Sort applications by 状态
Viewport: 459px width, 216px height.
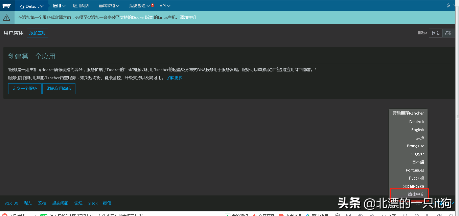(x=435, y=33)
